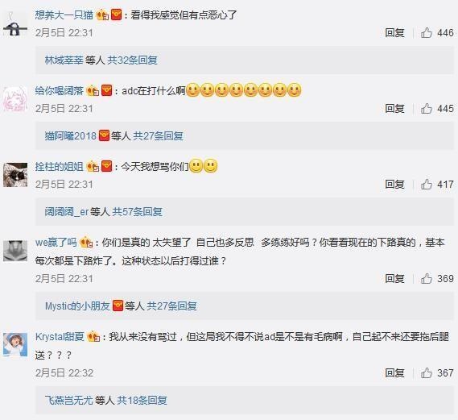Click 拴柱的姐姐 cat avatar

[x=15, y=175]
